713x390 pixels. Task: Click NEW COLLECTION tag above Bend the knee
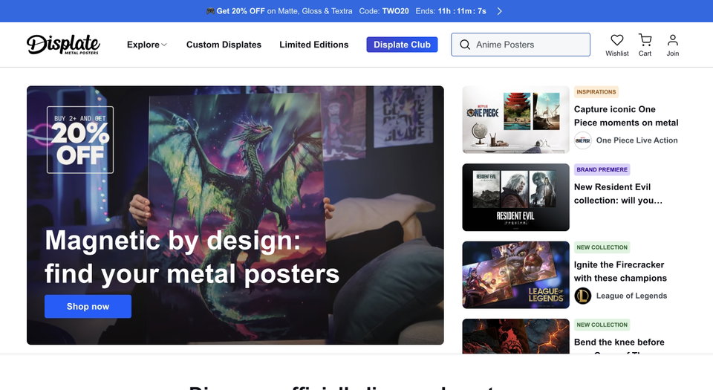click(602, 325)
